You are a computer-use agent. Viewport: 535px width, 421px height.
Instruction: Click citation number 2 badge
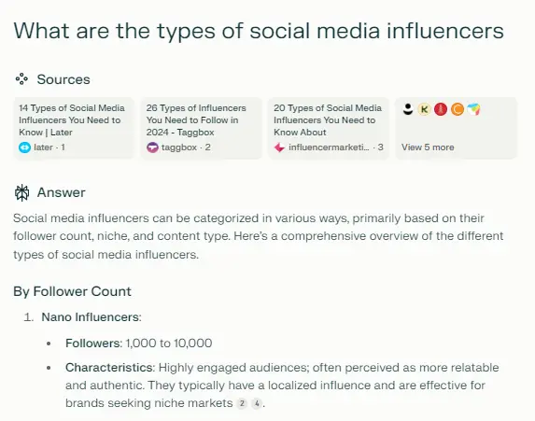click(242, 403)
